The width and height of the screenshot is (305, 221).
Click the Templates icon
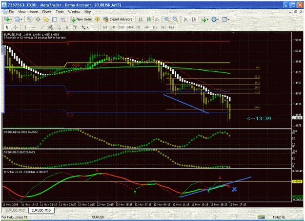click(224, 19)
